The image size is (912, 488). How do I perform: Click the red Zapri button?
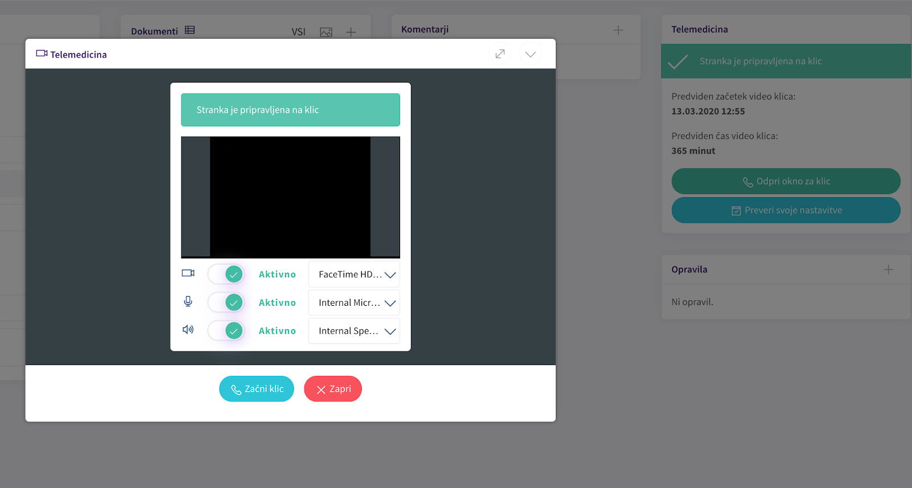pyautogui.click(x=333, y=389)
